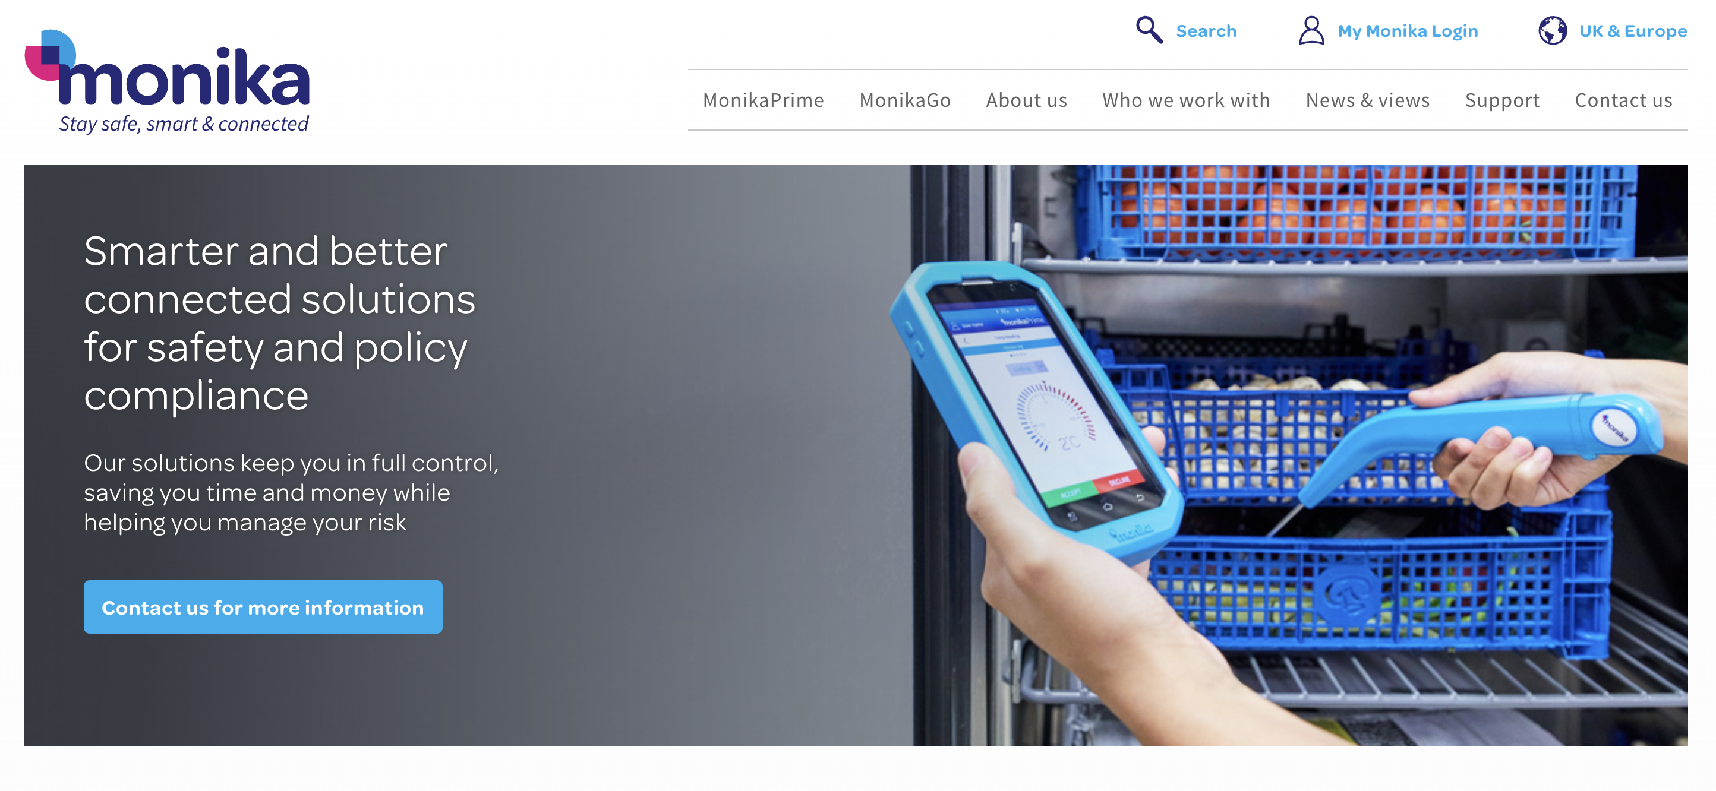Open the Search link text
The width and height of the screenshot is (1716, 791).
pos(1206,31)
